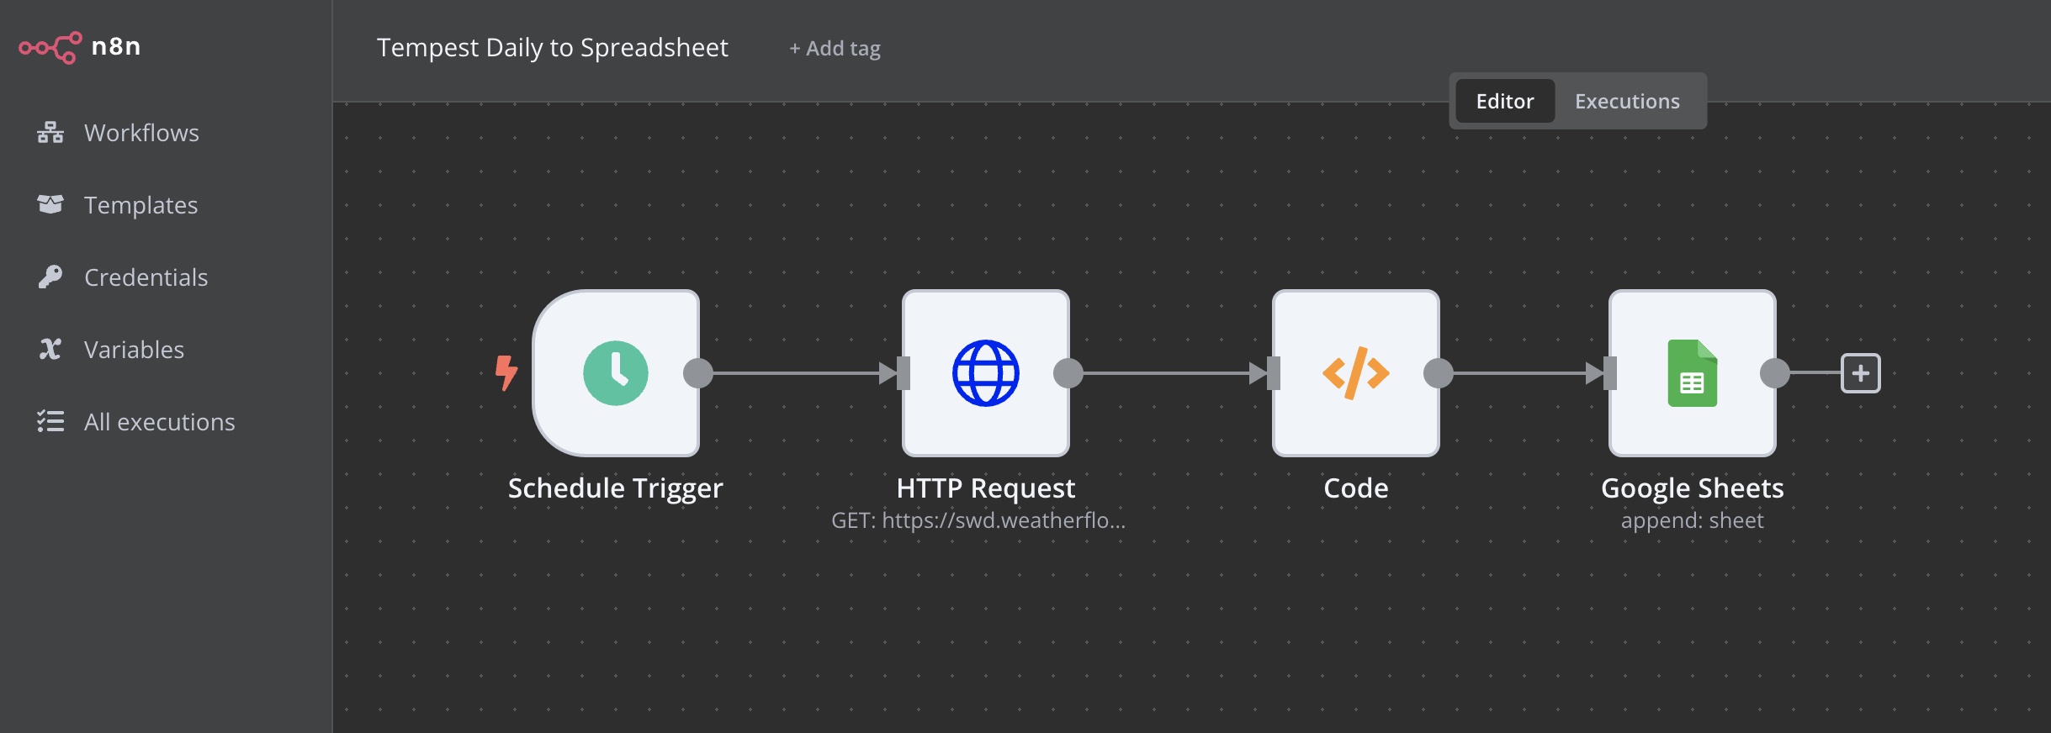This screenshot has height=733, width=2051.
Task: Click the append: sheet subtitle
Action: pos(1693,520)
